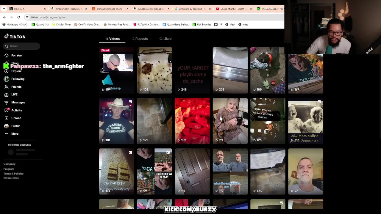Open the IRLToolkit Dashboard bookmark
The height and width of the screenshot is (214, 381).
tap(146, 25)
